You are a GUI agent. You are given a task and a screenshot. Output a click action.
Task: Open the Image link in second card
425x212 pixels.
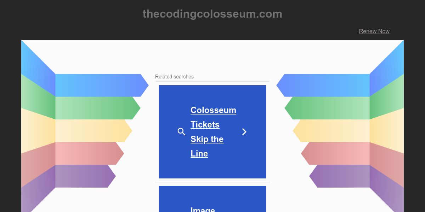[x=203, y=210]
